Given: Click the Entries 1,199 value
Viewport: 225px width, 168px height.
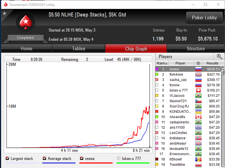Looking at the screenshot, I should coord(158,39).
